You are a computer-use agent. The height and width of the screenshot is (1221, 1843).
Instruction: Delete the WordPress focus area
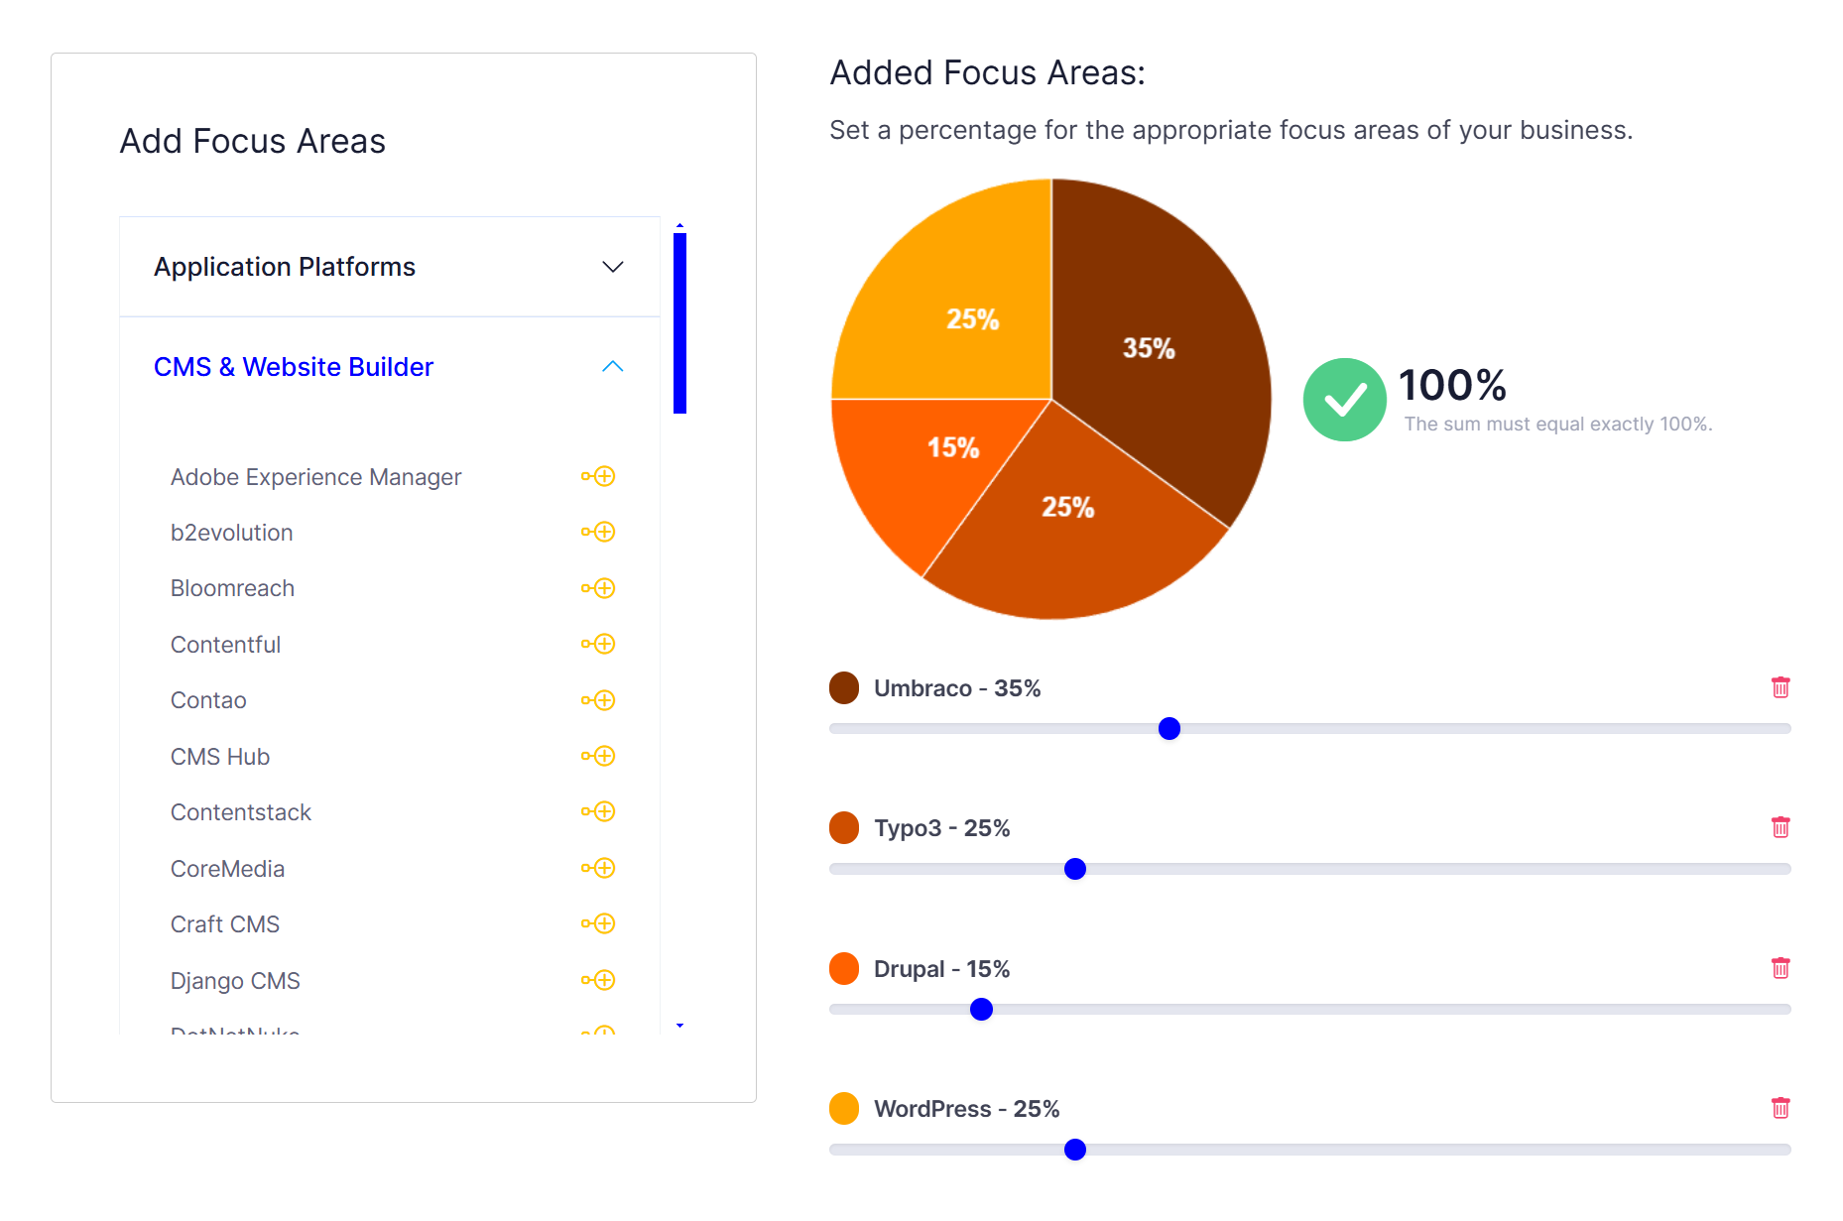coord(1781,1108)
